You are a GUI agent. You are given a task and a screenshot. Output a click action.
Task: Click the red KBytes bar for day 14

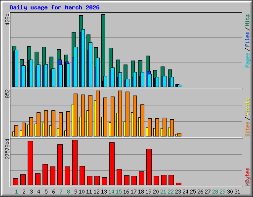112,164
